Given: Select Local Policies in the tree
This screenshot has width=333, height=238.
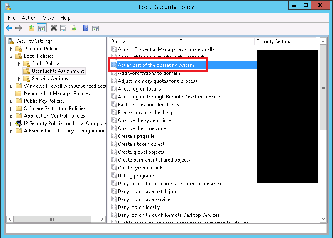Looking at the screenshot, I should (x=39, y=56).
